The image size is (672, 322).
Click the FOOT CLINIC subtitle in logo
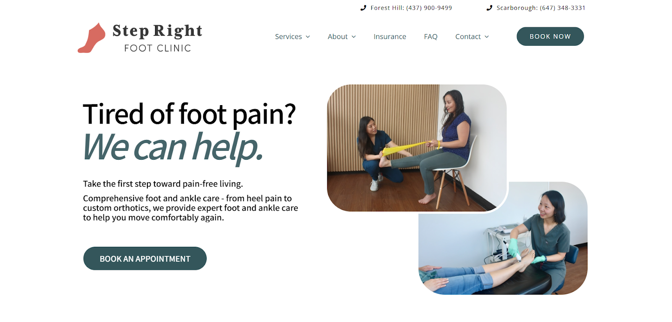click(157, 48)
